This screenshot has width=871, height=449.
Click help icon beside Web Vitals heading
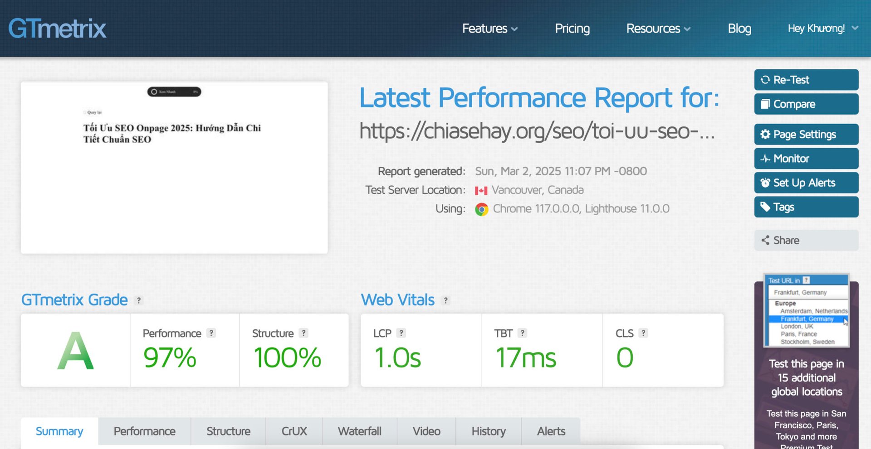pyautogui.click(x=445, y=300)
